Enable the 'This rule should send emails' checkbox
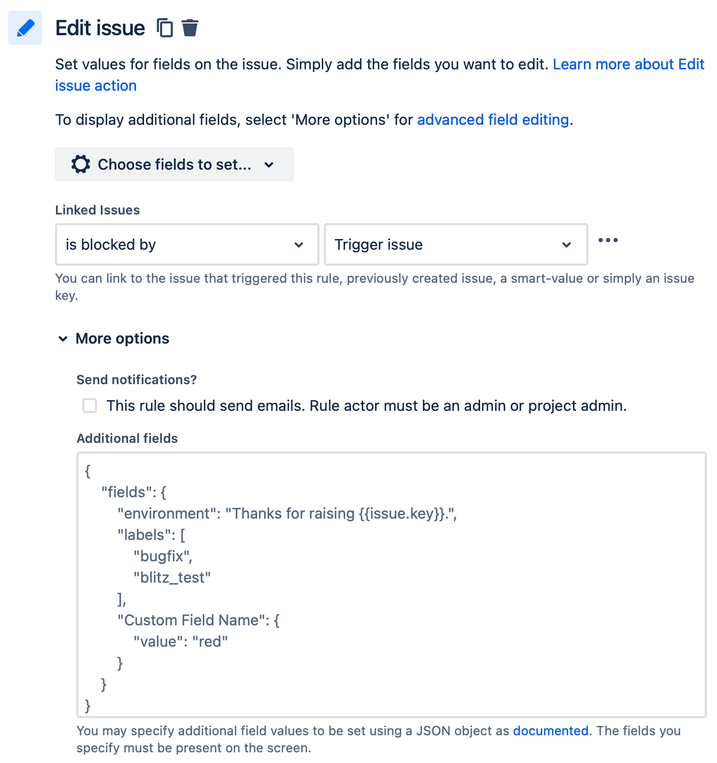 (x=89, y=406)
